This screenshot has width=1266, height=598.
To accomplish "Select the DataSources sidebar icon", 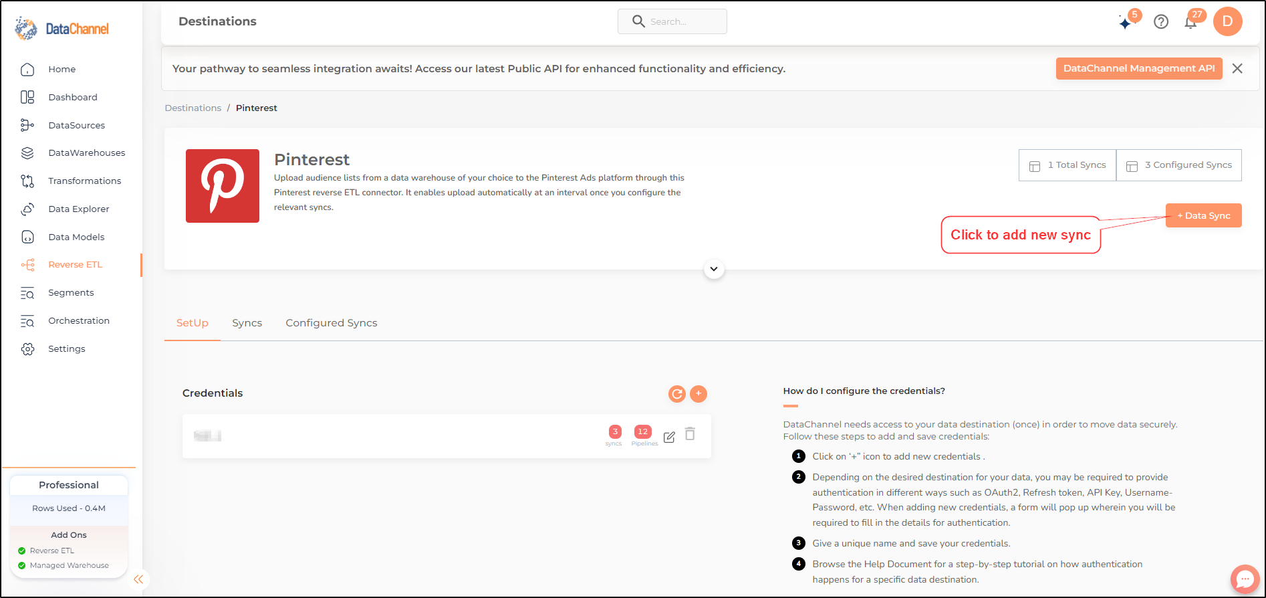I will tap(27, 125).
